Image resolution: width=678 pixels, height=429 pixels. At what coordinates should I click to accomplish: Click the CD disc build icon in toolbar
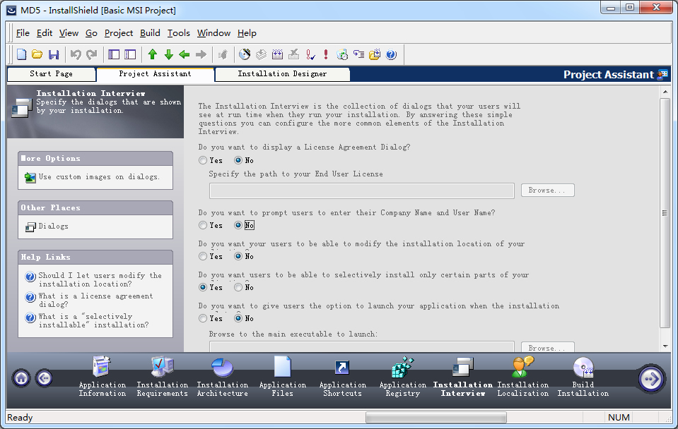tap(245, 54)
